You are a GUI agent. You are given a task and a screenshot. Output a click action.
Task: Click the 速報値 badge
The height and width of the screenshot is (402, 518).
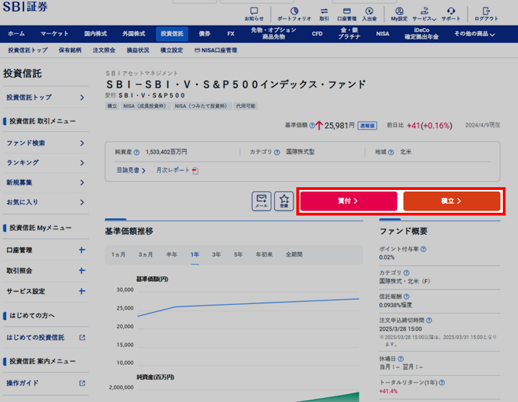coord(367,126)
